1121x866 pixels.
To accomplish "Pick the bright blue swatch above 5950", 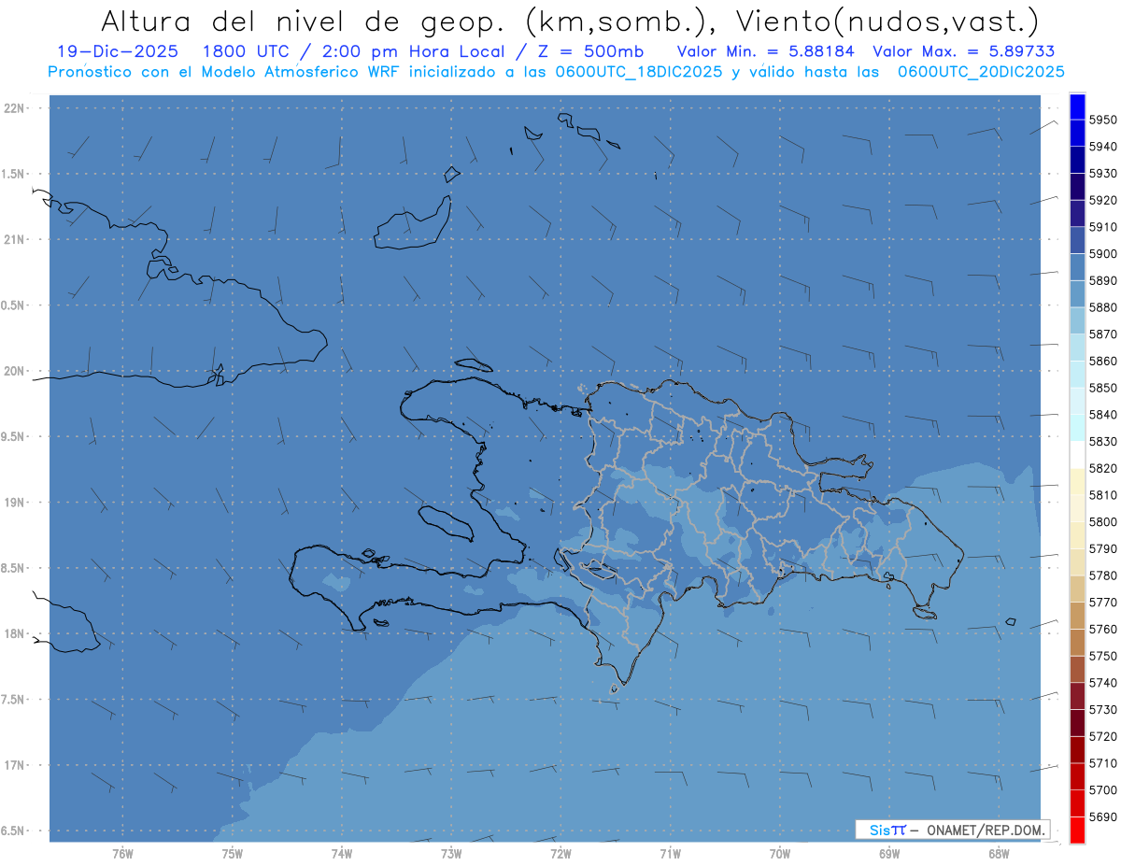I will (1077, 106).
